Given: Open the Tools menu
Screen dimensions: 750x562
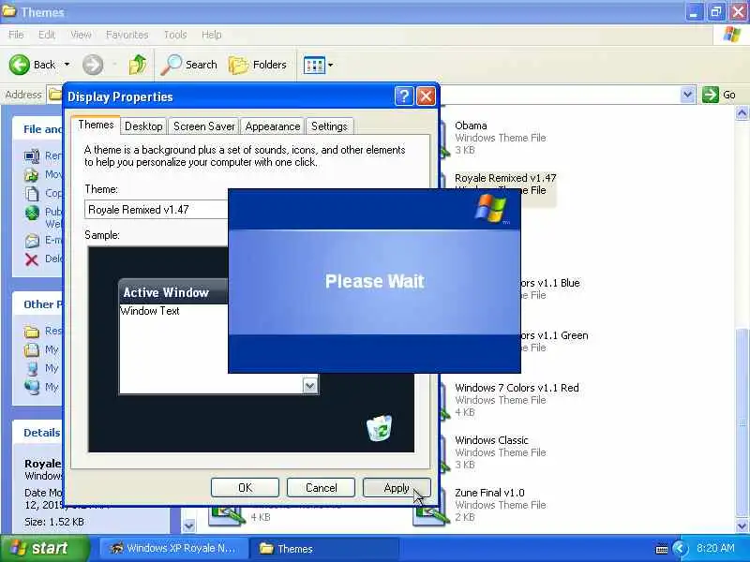Looking at the screenshot, I should point(175,35).
